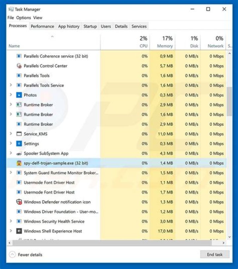Click the Parallels Tools process icon
The height and width of the screenshot is (269, 238).
pos(19,75)
